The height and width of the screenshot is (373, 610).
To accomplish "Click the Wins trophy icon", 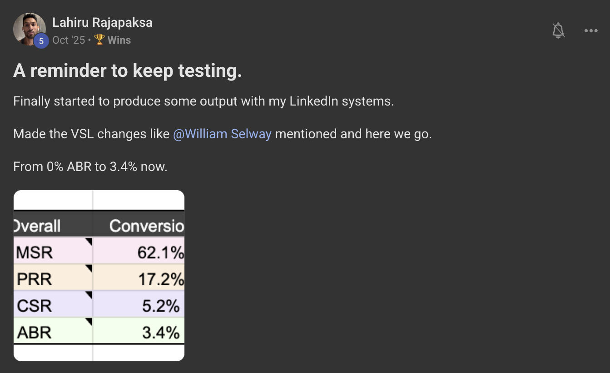I will 99,40.
